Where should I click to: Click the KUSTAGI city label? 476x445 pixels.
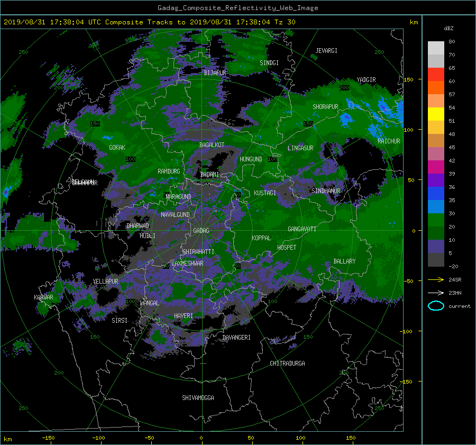[265, 193]
